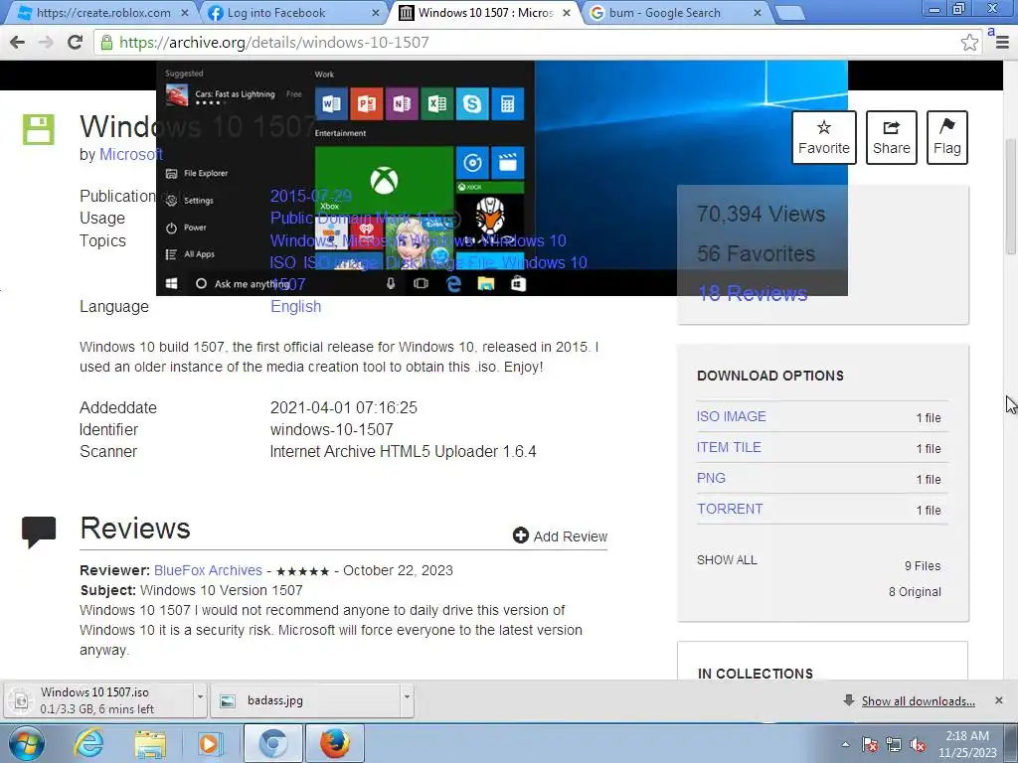The height and width of the screenshot is (763, 1018).
Task: Launch Internet Explorer from the taskbar
Action: coord(88,743)
